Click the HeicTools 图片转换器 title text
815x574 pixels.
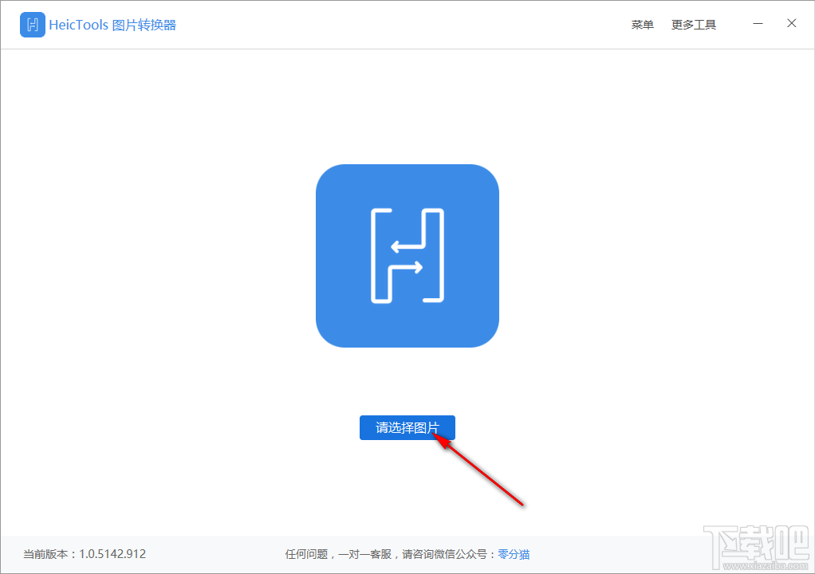click(x=114, y=25)
